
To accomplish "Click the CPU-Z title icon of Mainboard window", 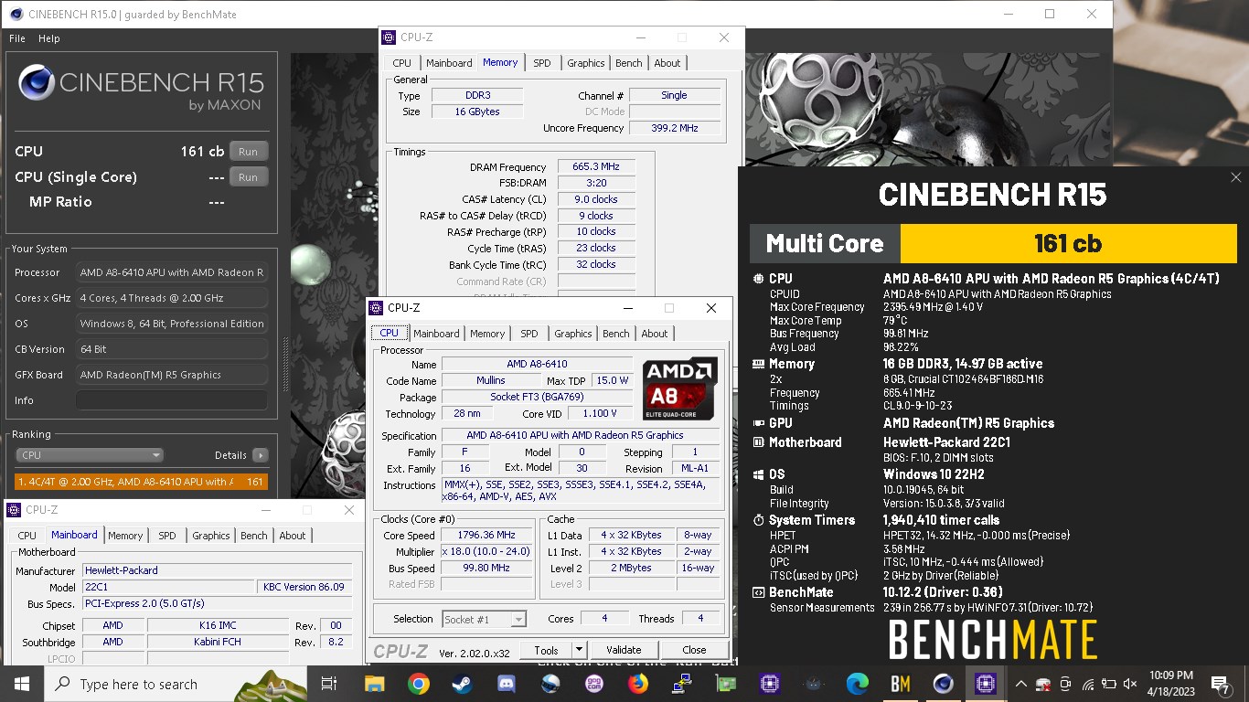I will click(15, 510).
